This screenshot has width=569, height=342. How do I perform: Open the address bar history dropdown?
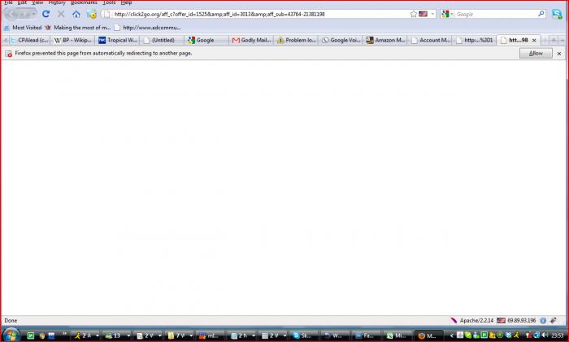(x=432, y=14)
